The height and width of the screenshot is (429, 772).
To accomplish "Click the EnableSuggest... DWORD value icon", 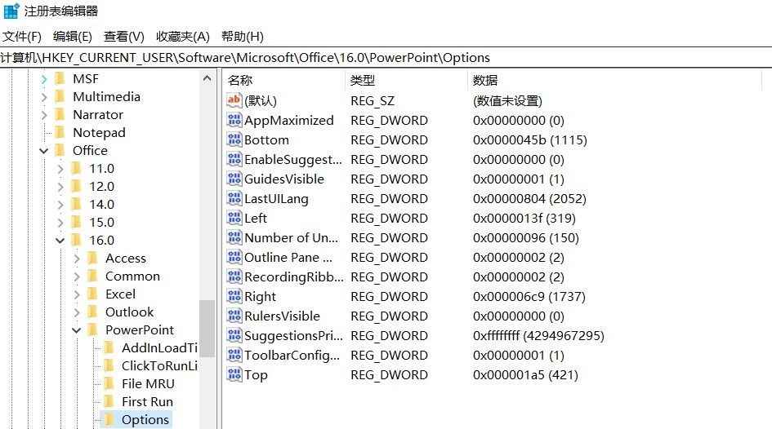I will (234, 159).
